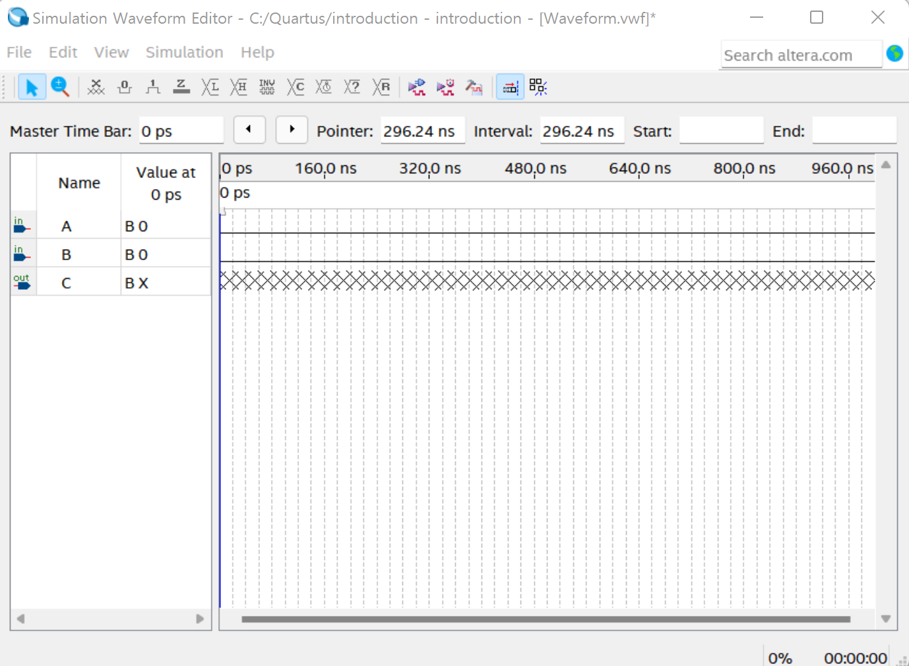Click the High Impedance (Z) icon
This screenshot has height=666, width=909.
181,87
